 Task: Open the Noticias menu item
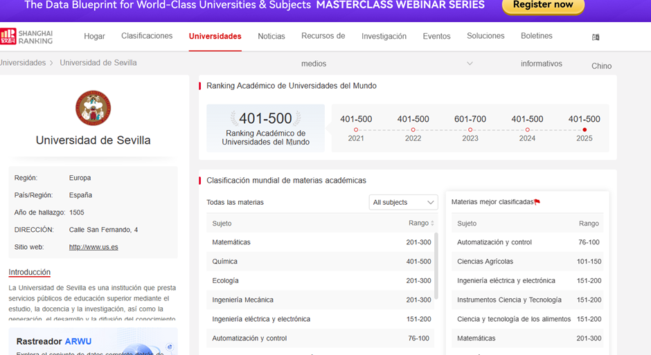271,36
